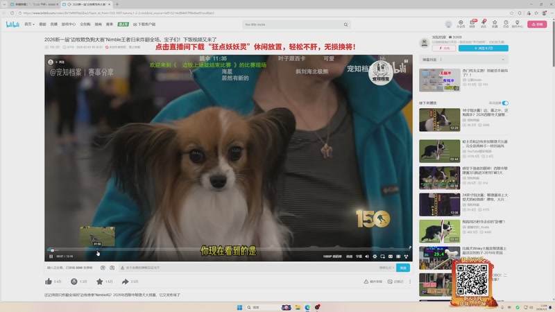Toggle the danmaku display switch
The width and height of the screenshot is (555, 312).
click(103, 268)
